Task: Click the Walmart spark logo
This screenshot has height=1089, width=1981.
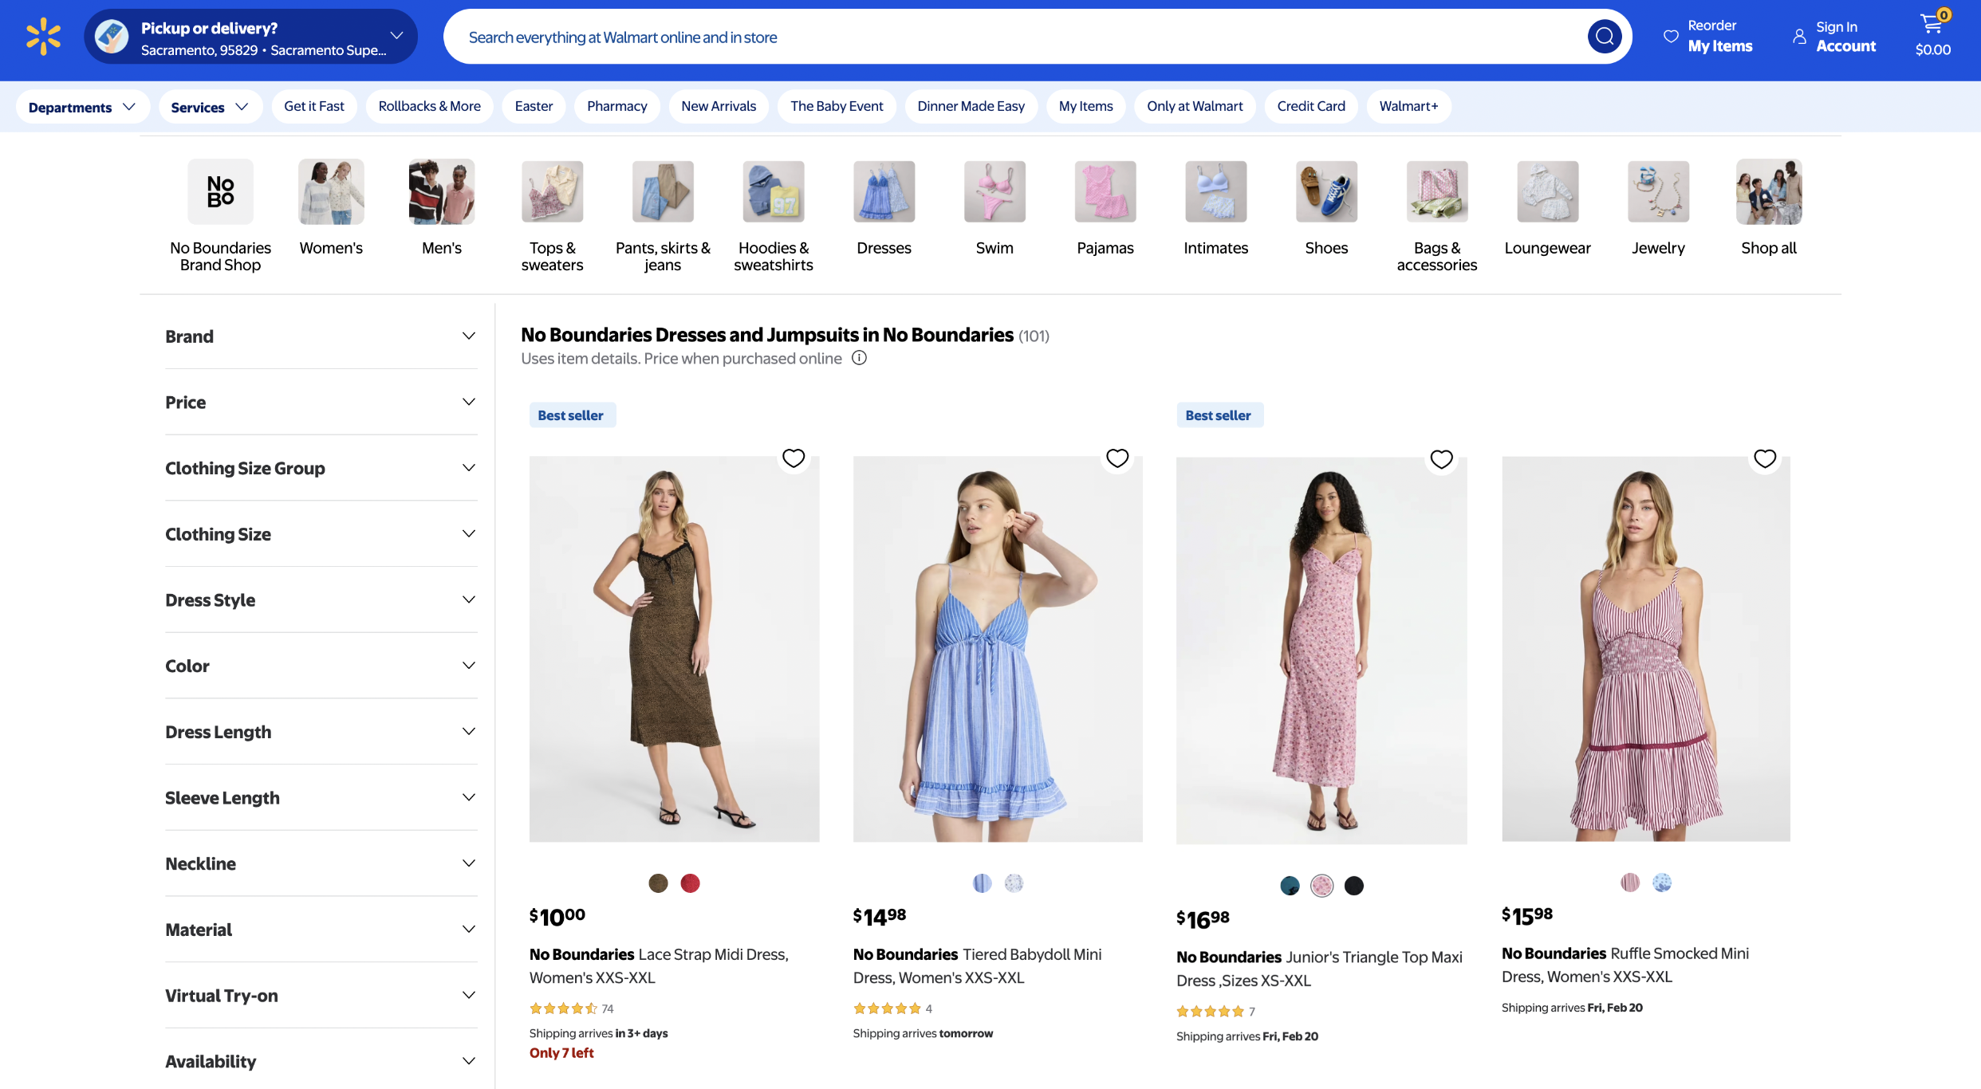Action: coord(43,37)
